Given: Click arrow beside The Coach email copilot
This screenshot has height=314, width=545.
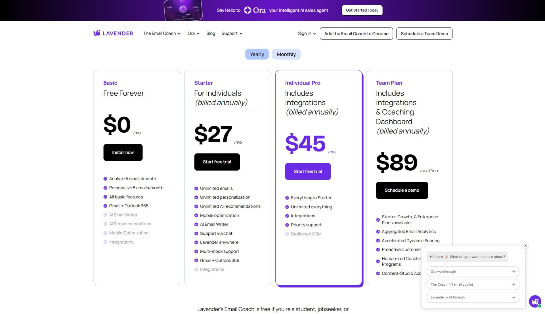Looking at the screenshot, I should click(513, 284).
